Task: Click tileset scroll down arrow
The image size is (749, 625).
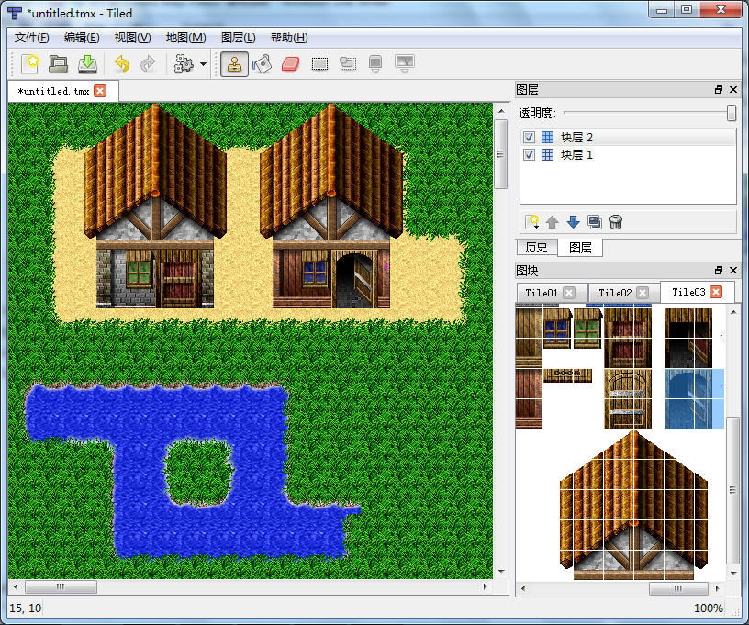Action: coord(733,573)
